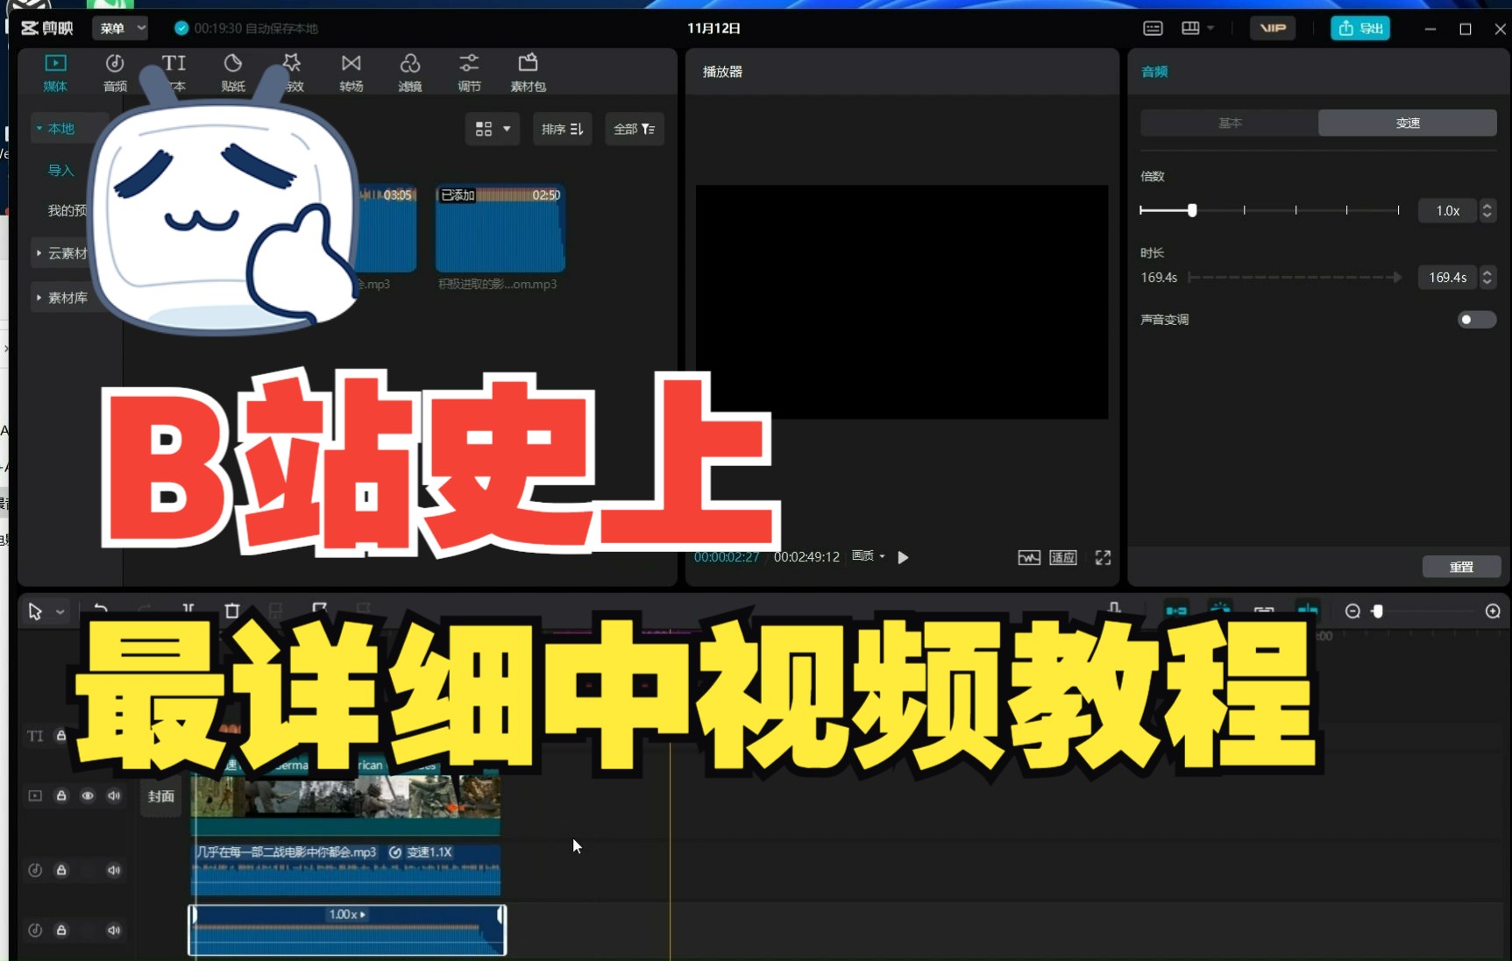
Task: Delete the selected clip with trash icon
Action: tap(232, 611)
